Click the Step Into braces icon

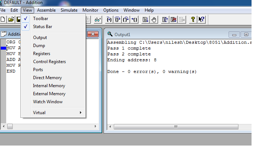tap(109, 20)
